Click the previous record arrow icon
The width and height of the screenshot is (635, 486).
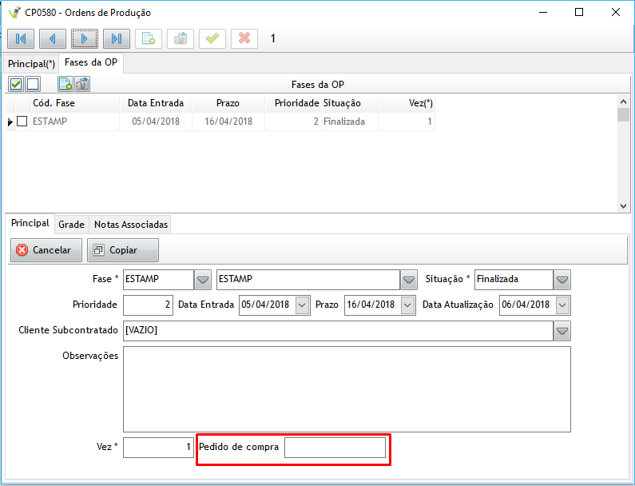[x=53, y=38]
